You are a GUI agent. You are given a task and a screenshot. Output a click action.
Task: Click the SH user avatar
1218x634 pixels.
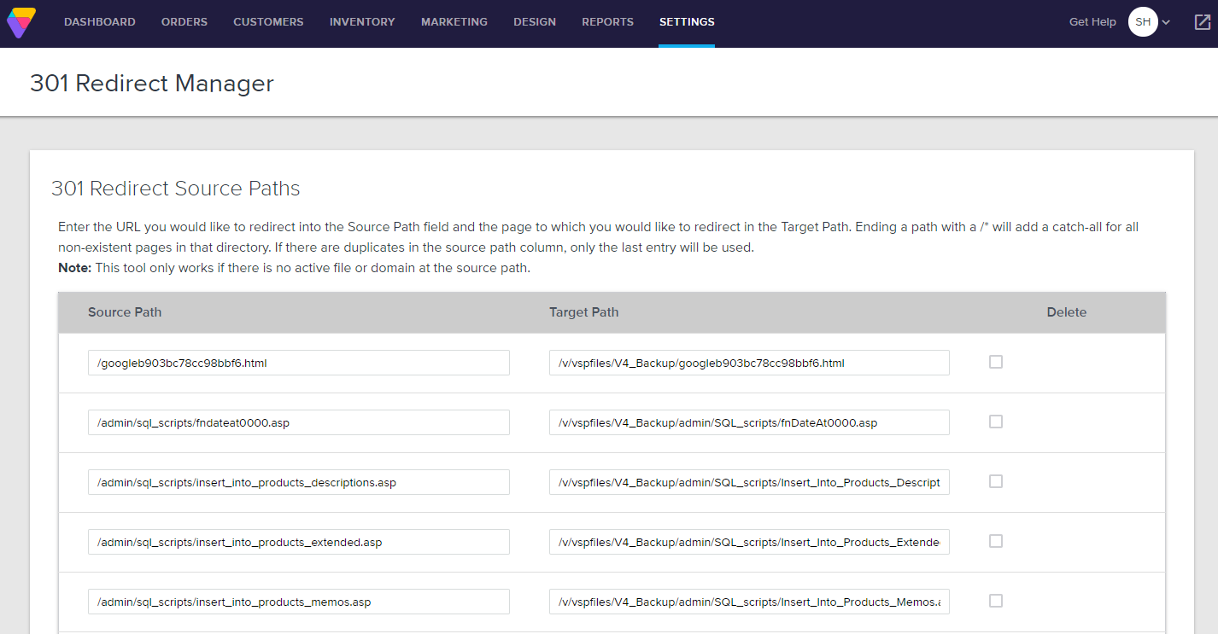1143,22
